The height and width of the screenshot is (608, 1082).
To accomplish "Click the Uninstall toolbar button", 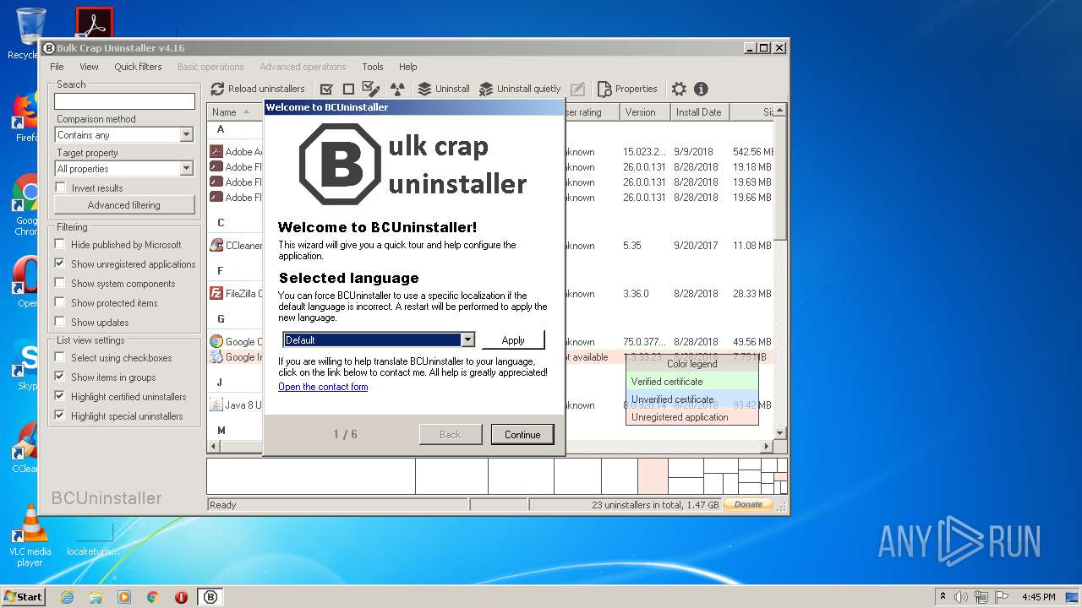I will (444, 89).
